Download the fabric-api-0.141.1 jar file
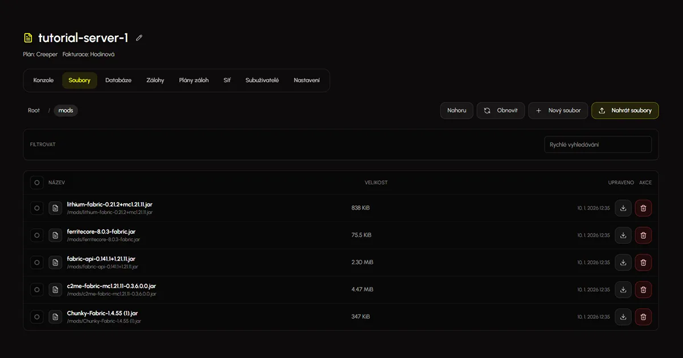 click(x=623, y=263)
